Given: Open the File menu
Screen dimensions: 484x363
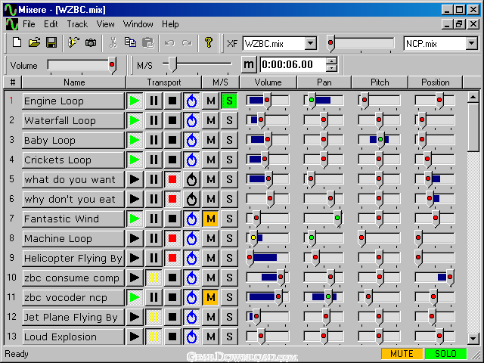Looking at the screenshot, I should (x=29, y=24).
